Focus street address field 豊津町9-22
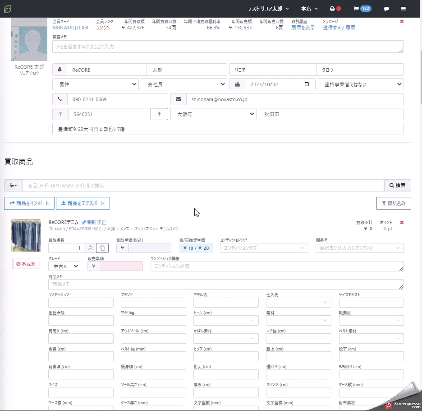Screen dimensions: 422x411 (228, 129)
